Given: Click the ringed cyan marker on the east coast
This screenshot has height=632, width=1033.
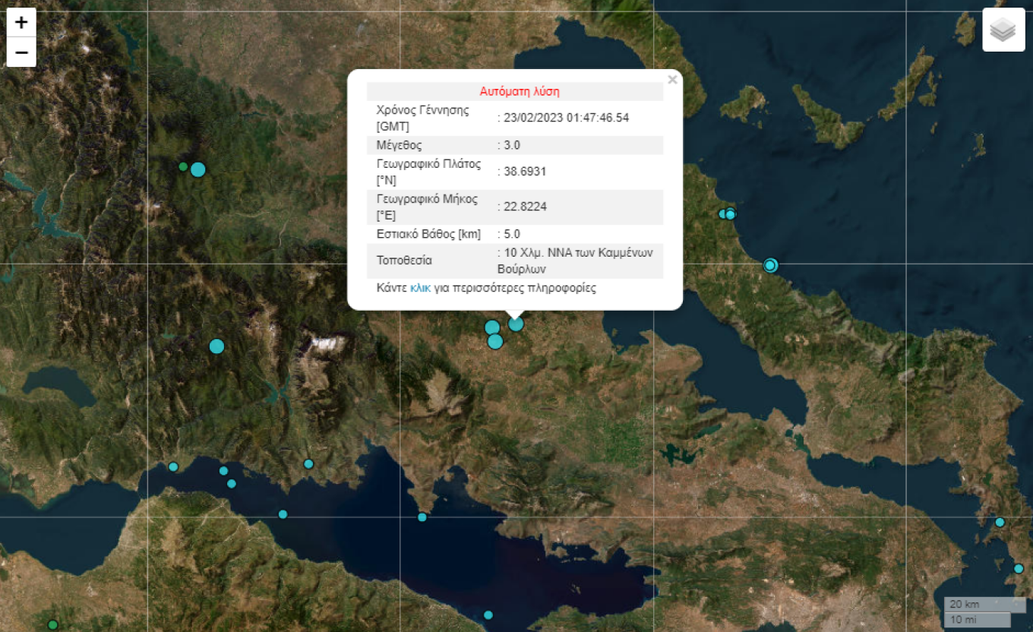Looking at the screenshot, I should tap(770, 265).
